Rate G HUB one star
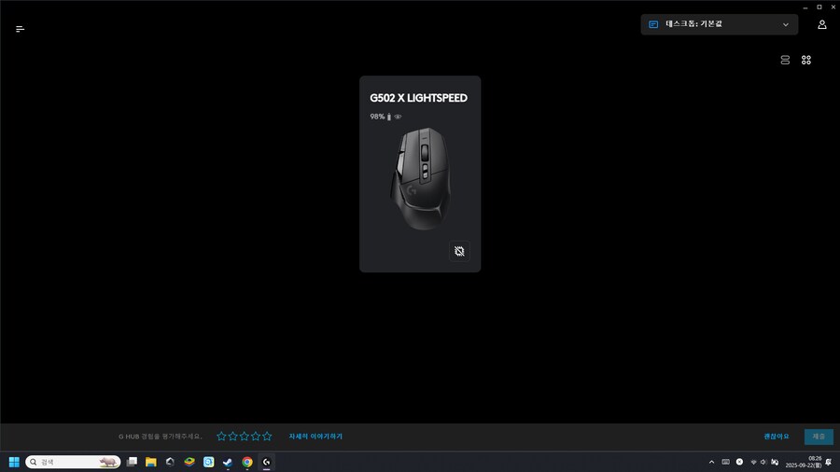The height and width of the screenshot is (472, 840). click(221, 437)
